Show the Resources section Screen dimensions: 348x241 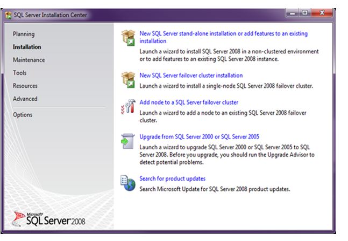point(25,86)
